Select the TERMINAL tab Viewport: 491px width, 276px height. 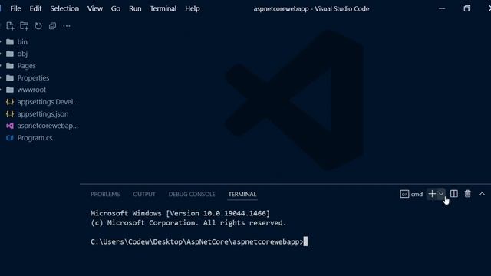242,194
